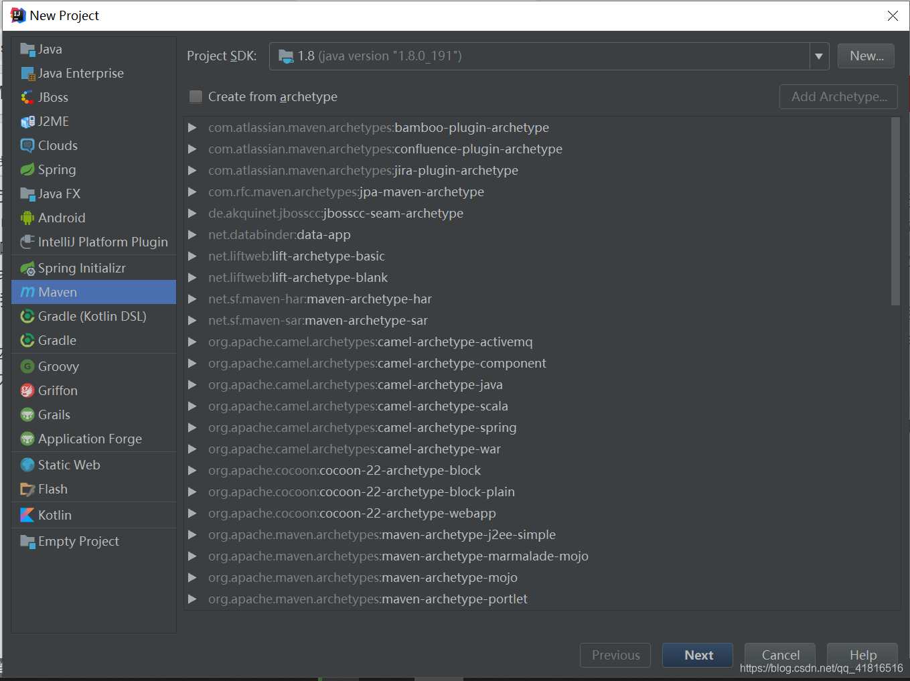Choose the Gradle (Kotlin DSL) icon
The image size is (910, 681).
coord(27,316)
